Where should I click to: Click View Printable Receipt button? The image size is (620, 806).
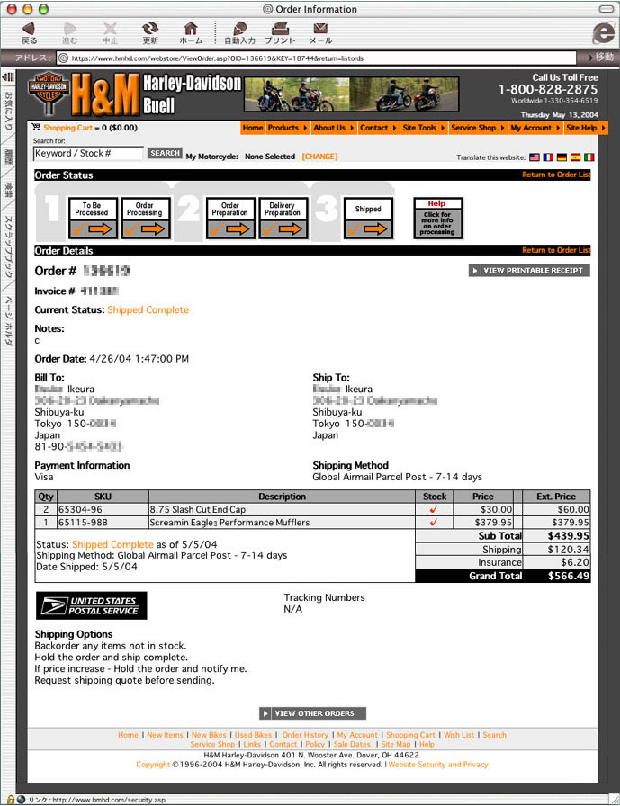point(529,271)
